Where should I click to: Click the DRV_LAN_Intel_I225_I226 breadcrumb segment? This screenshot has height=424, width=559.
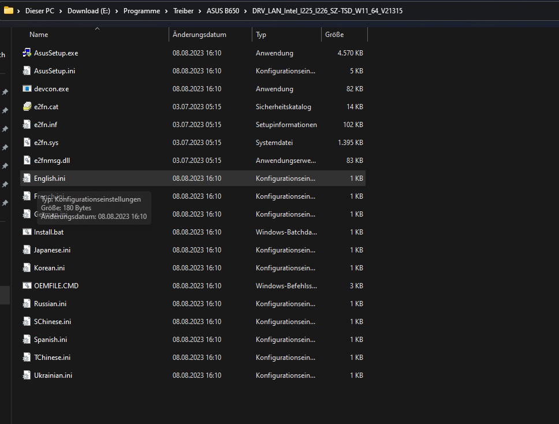pyautogui.click(x=327, y=11)
